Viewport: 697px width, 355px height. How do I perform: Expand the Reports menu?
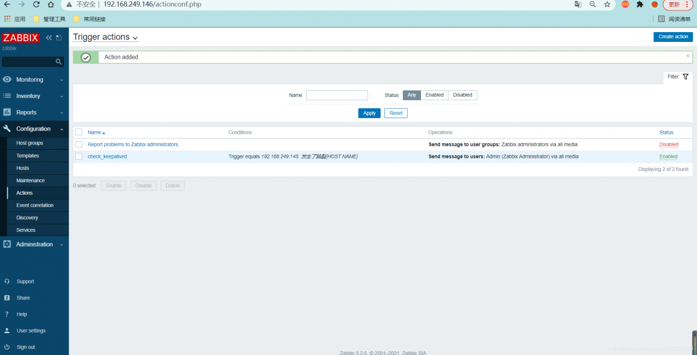pos(62,113)
